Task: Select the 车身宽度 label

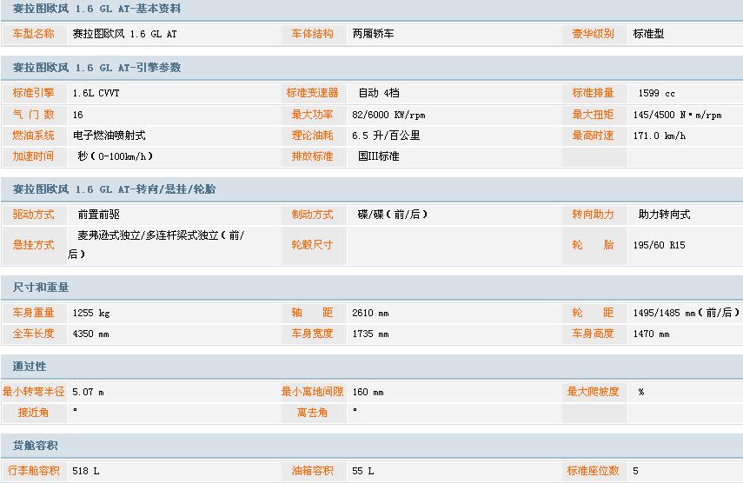Action: click(312, 334)
